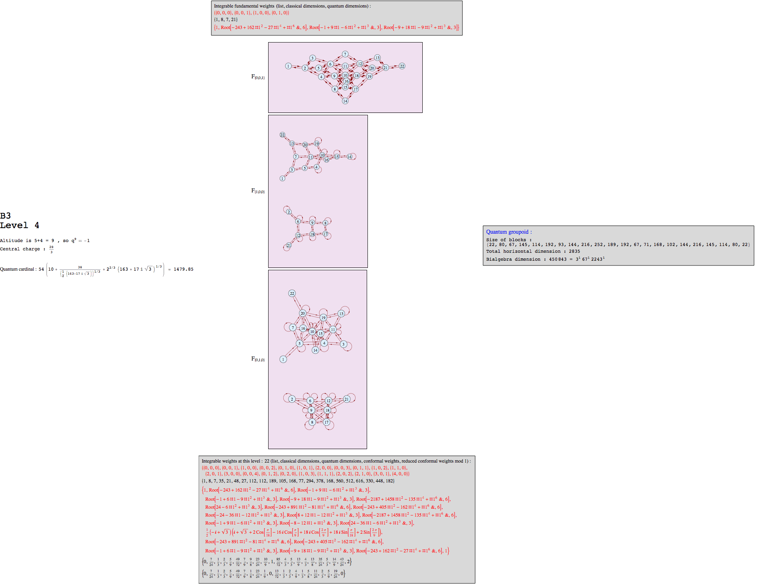Click node 2 in the F{1,0,0} graph

289,212
